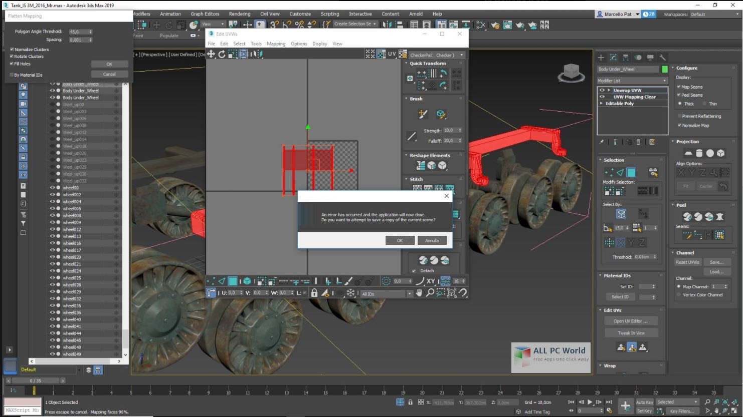The width and height of the screenshot is (743, 417).
Task: Select Thin seam display radio button
Action: pos(704,104)
